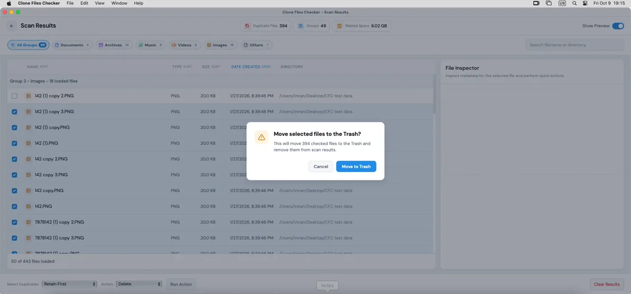Screen dimensions: 631x294
Task: Open Control Center in menu bar
Action: point(585,3)
